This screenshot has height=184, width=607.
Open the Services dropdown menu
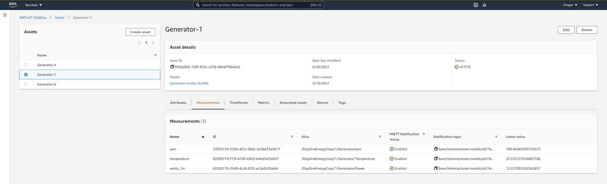coord(33,5)
